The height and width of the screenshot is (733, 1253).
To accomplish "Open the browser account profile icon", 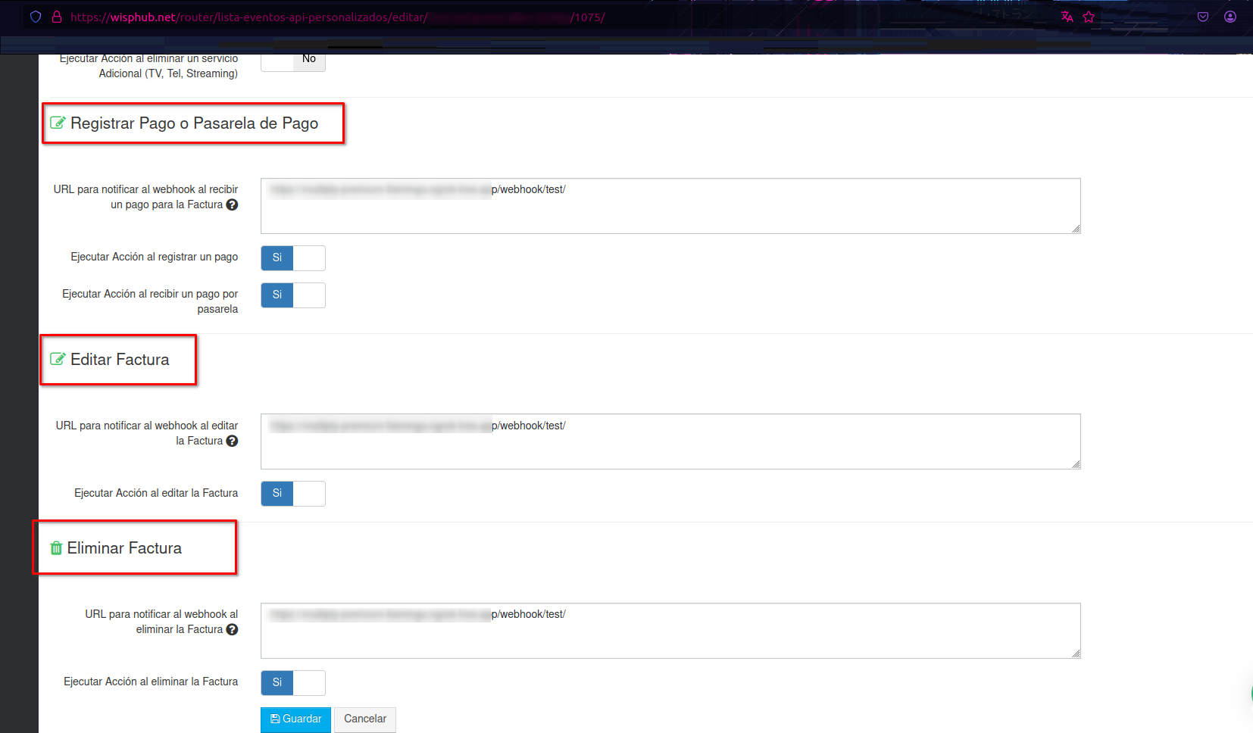I will pyautogui.click(x=1230, y=17).
